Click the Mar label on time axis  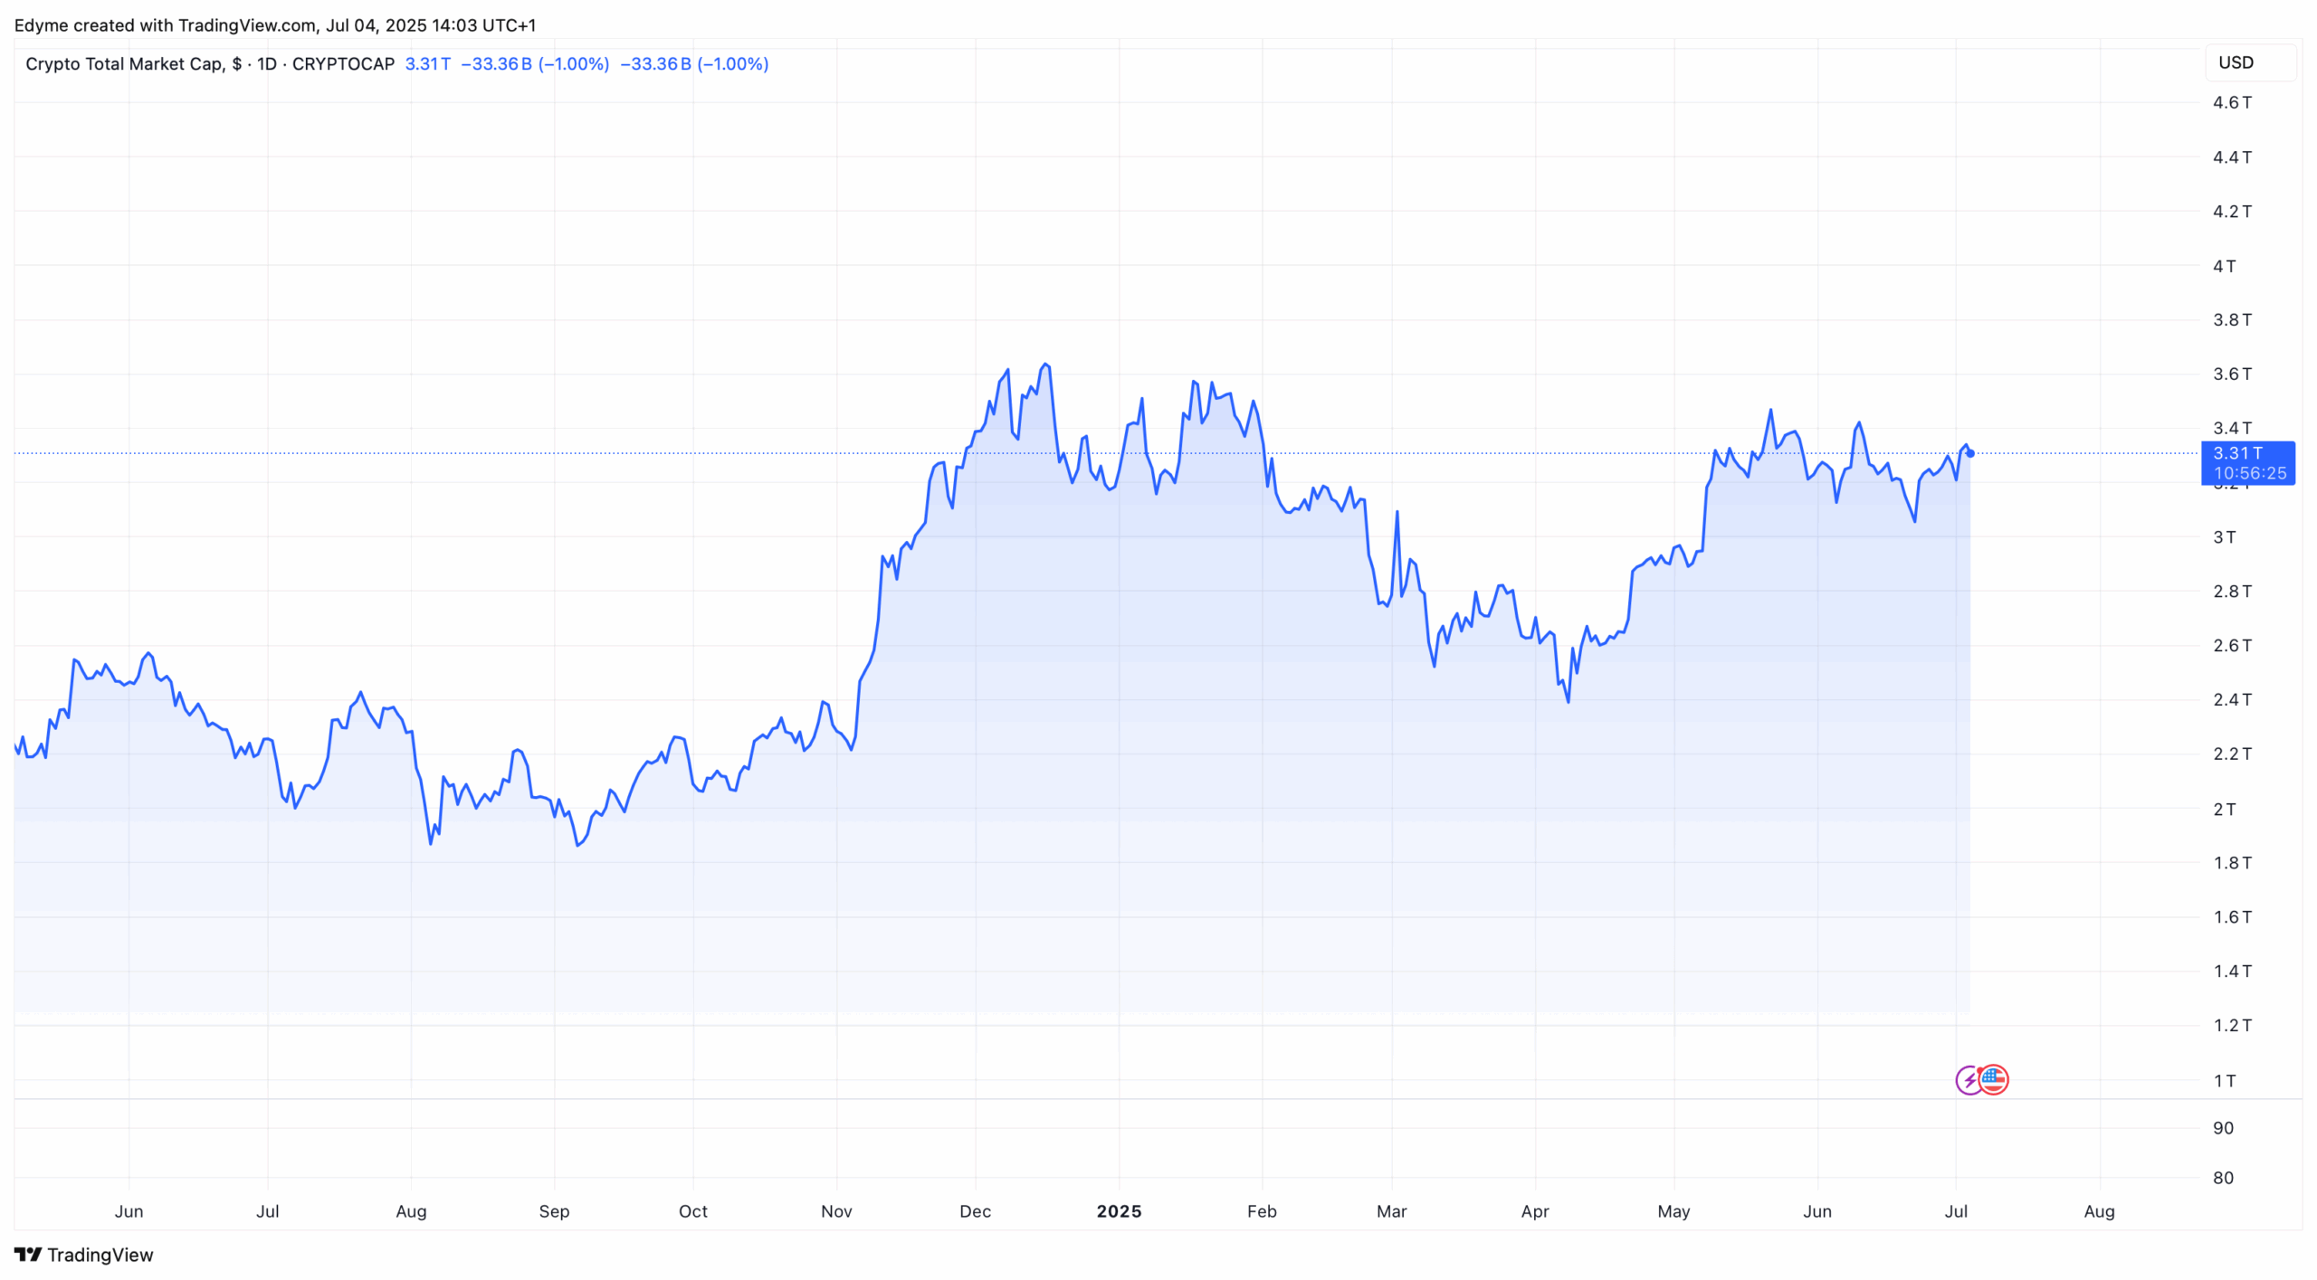pyautogui.click(x=1391, y=1211)
